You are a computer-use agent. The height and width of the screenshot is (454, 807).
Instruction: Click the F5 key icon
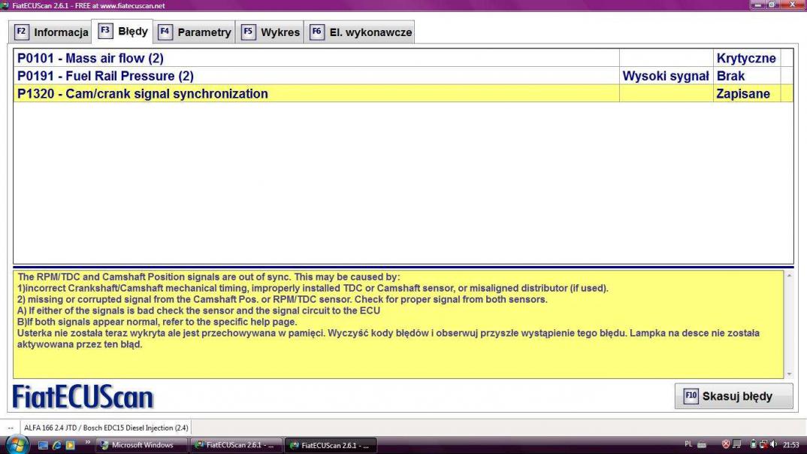click(x=248, y=32)
